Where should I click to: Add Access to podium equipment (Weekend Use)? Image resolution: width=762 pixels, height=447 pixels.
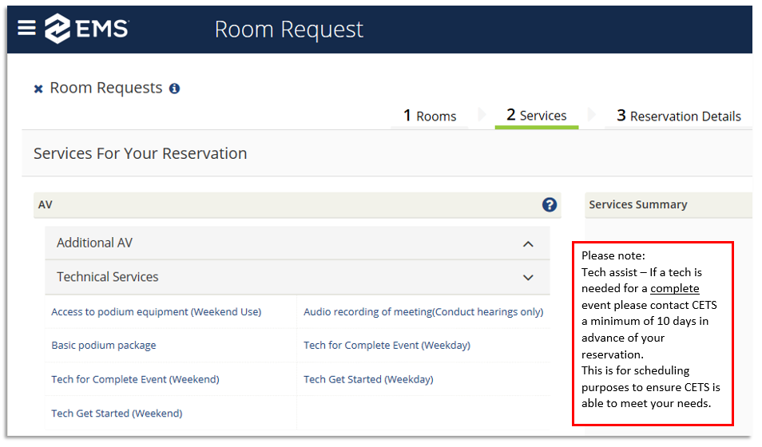click(156, 312)
